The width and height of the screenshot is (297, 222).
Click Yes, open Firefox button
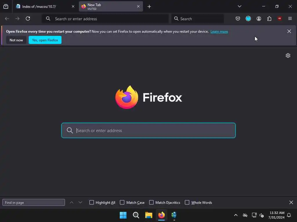coord(45,40)
